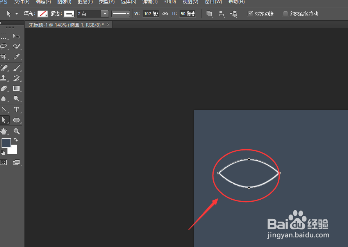
Task: Open the 窗口(W) menu
Action: pos(213,2)
